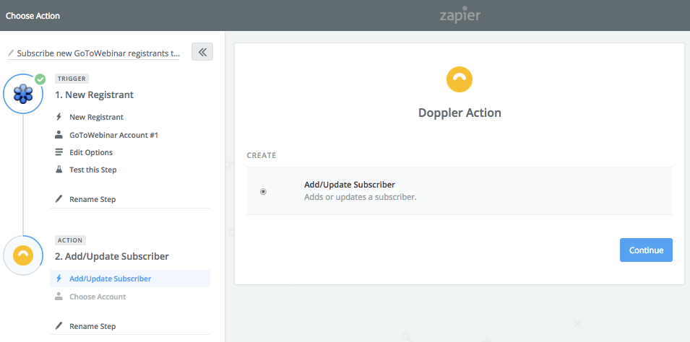
Task: Collapse the sidebar with the double-chevron button
Action: [x=202, y=52]
